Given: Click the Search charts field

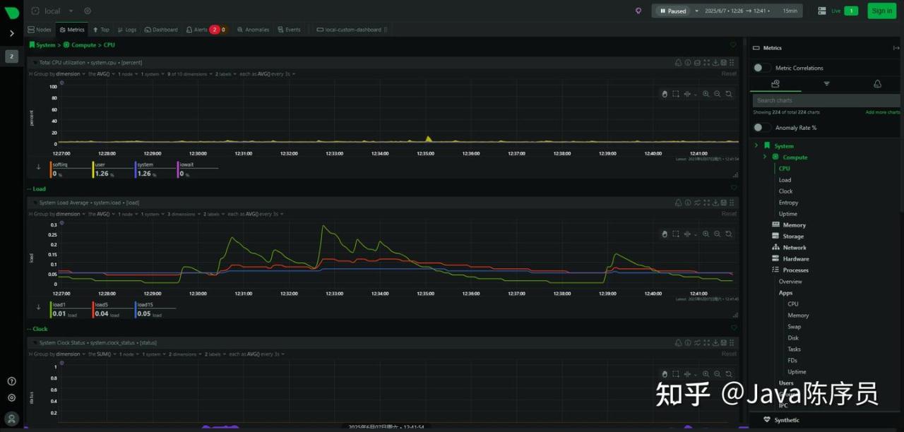Looking at the screenshot, I should tap(826, 100).
